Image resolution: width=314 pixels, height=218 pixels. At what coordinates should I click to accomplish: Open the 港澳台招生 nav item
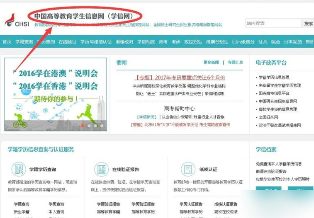[x=217, y=41]
